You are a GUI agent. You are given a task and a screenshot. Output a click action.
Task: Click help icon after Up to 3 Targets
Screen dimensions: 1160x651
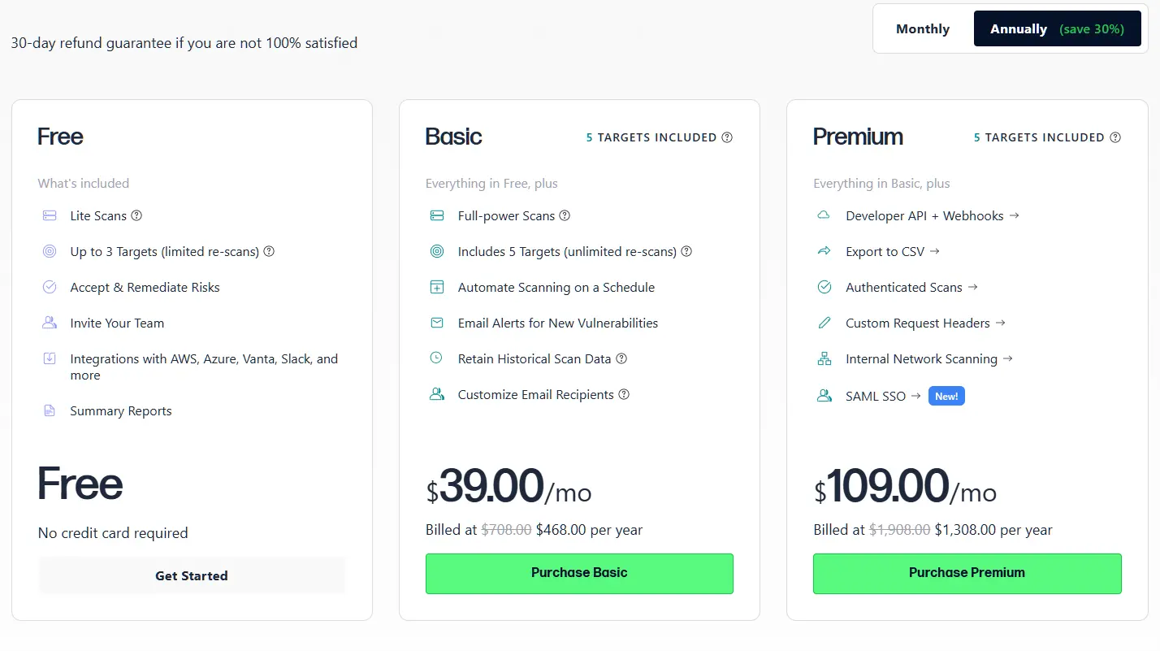269,252
